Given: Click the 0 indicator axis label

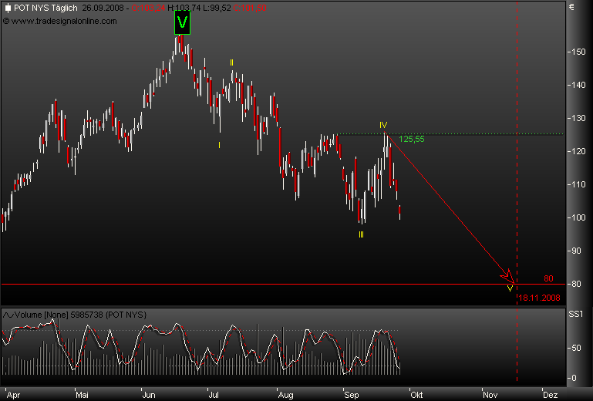Looking at the screenshot, I should coord(574,378).
